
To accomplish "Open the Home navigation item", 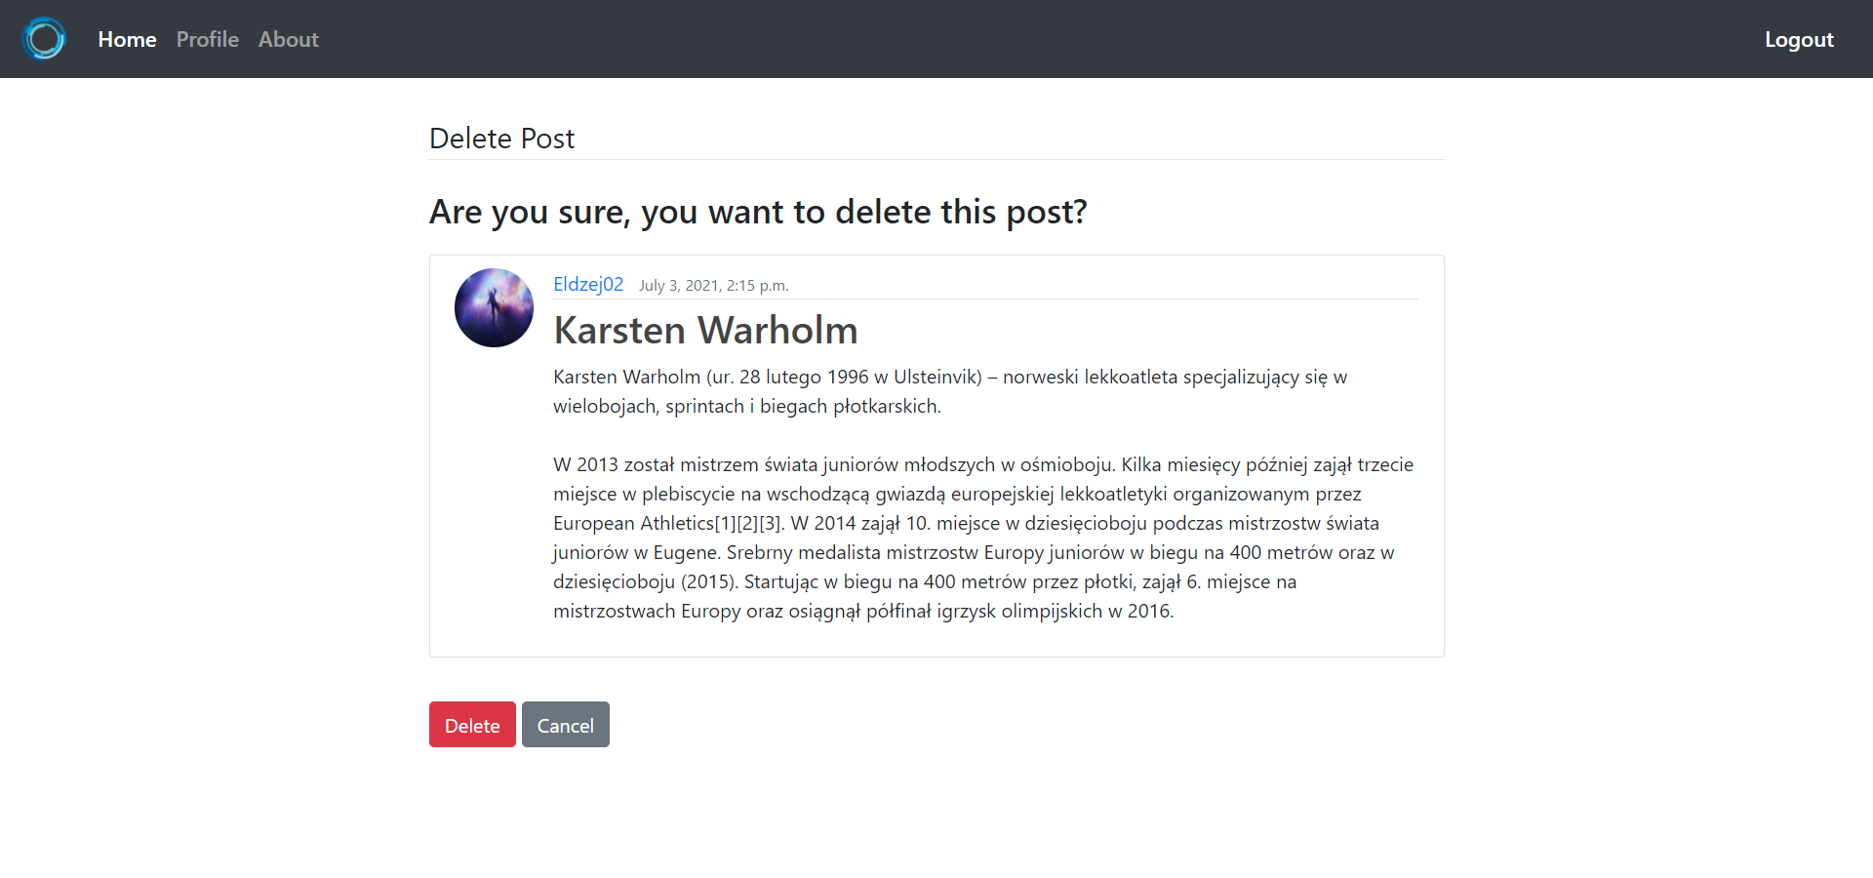I will 127,39.
